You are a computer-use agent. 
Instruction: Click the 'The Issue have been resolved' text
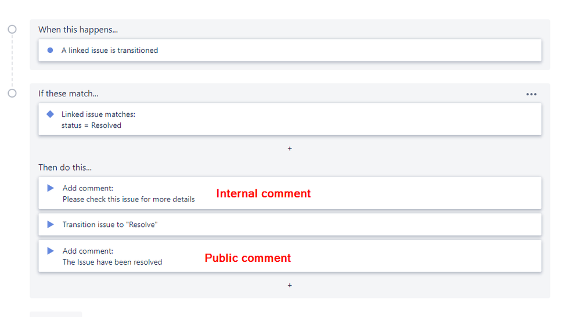[x=113, y=262]
